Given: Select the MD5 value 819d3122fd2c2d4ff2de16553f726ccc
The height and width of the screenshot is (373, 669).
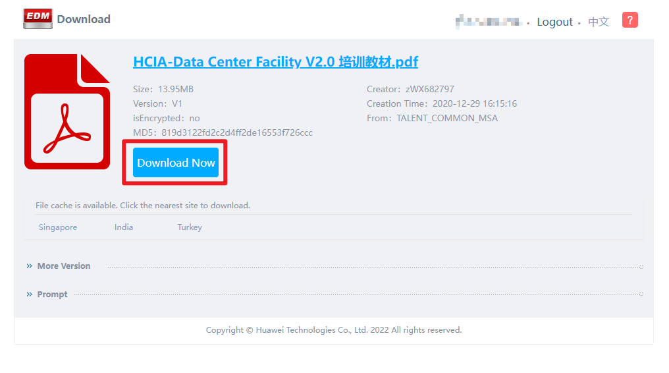Looking at the screenshot, I should point(237,132).
